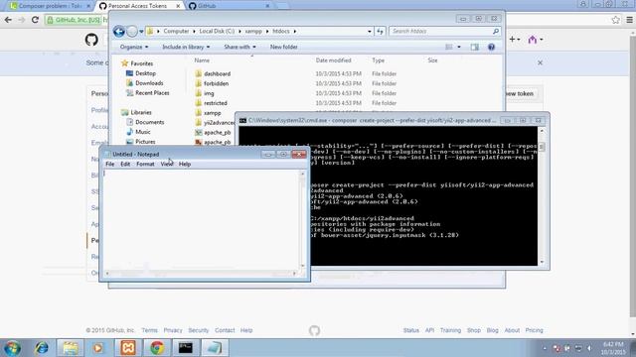The width and height of the screenshot is (636, 357).
Task: Select Favorites in the navigation pane
Action: [141, 63]
